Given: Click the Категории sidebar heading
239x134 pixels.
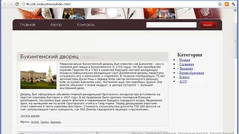Looking at the screenshot, I should point(190,55).
